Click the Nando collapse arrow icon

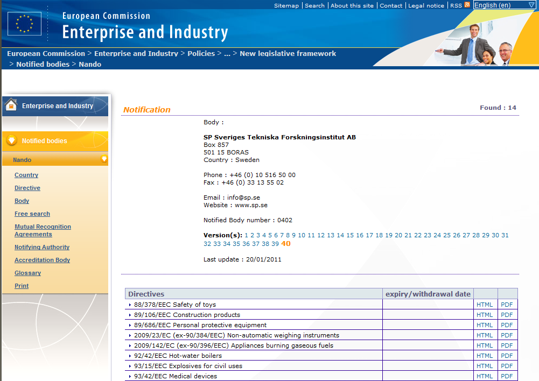[104, 159]
